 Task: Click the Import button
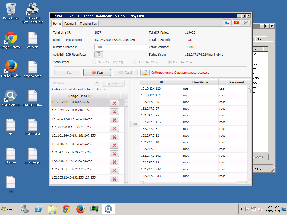click(113, 83)
